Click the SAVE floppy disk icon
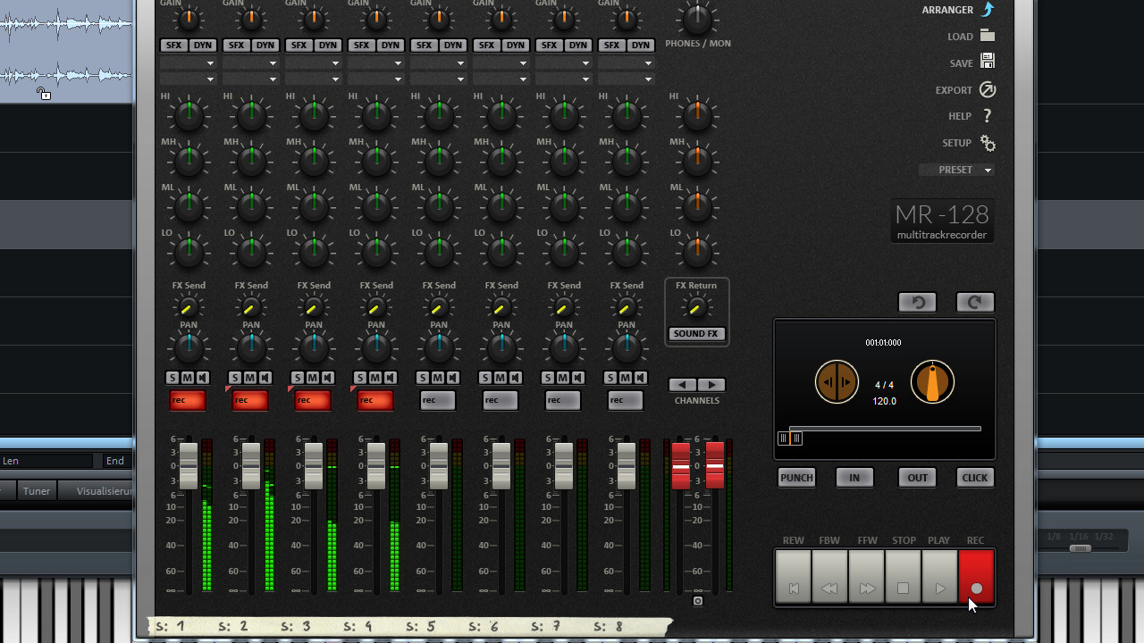The width and height of the screenshot is (1144, 643). [x=988, y=62]
